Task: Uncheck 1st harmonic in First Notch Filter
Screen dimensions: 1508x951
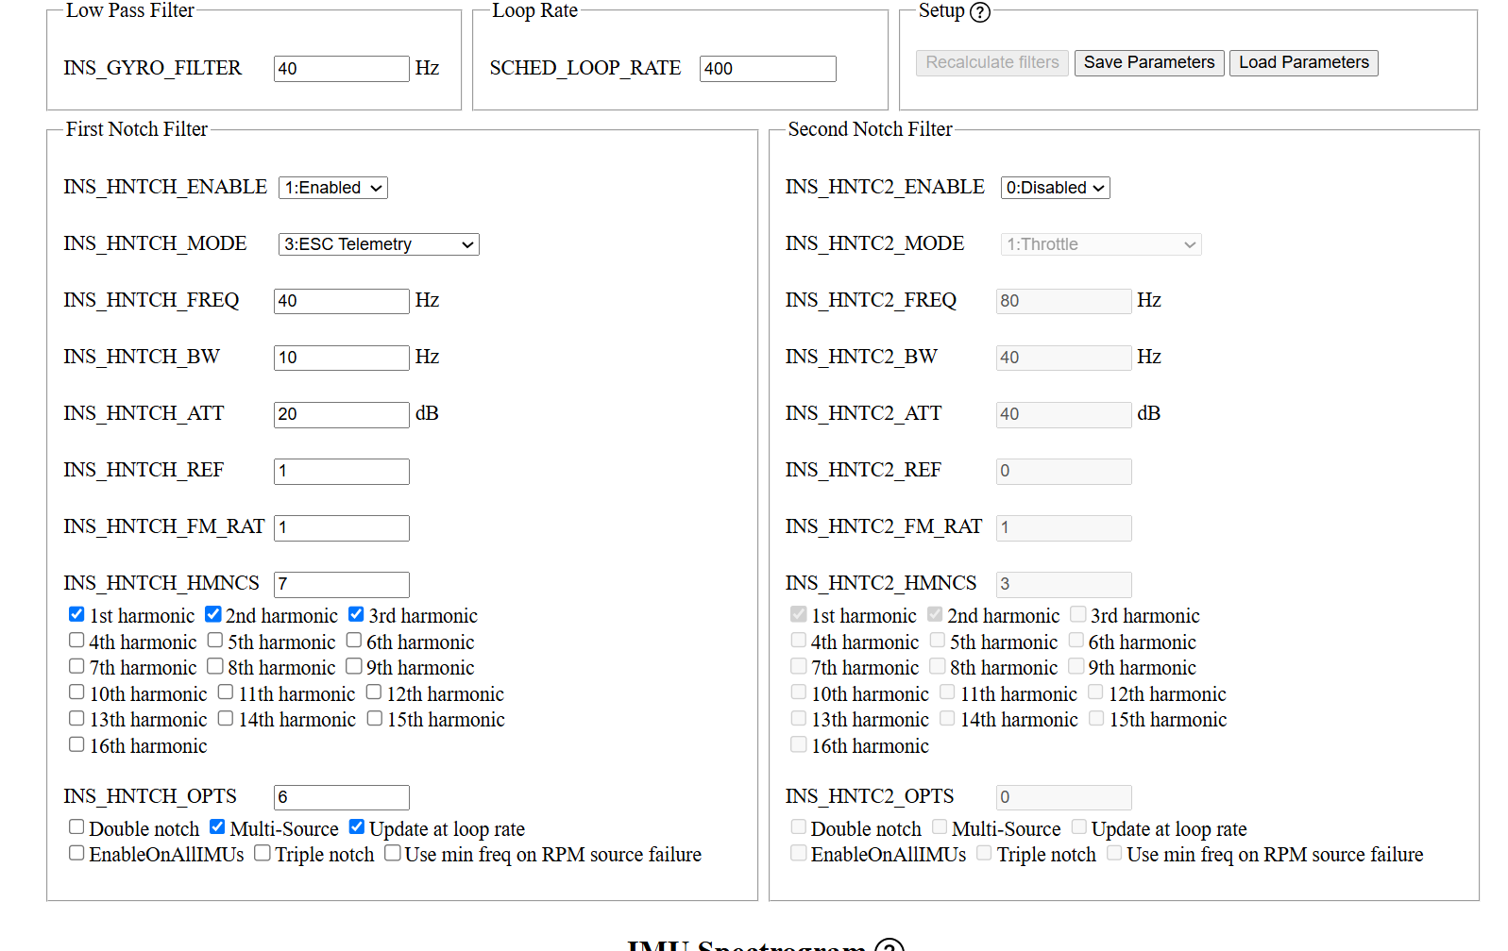Action: point(76,614)
